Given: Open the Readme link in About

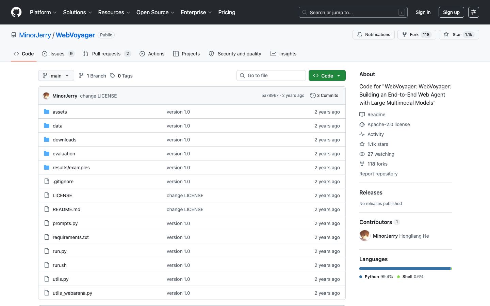Looking at the screenshot, I should coord(372,115).
